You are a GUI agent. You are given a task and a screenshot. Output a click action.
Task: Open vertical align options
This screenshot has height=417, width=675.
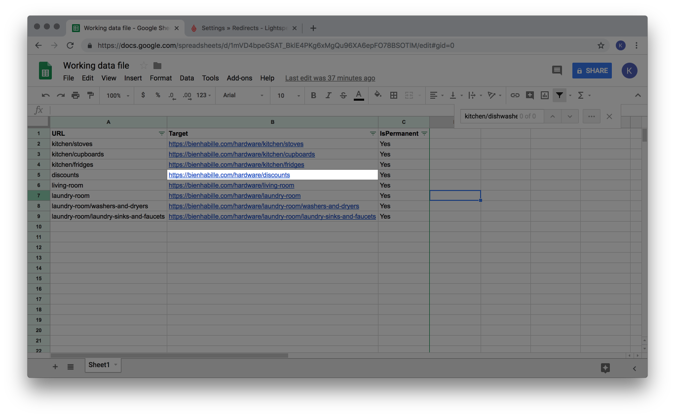coord(455,95)
